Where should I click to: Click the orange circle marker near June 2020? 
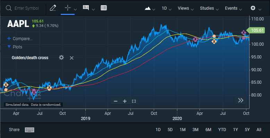(214, 36)
